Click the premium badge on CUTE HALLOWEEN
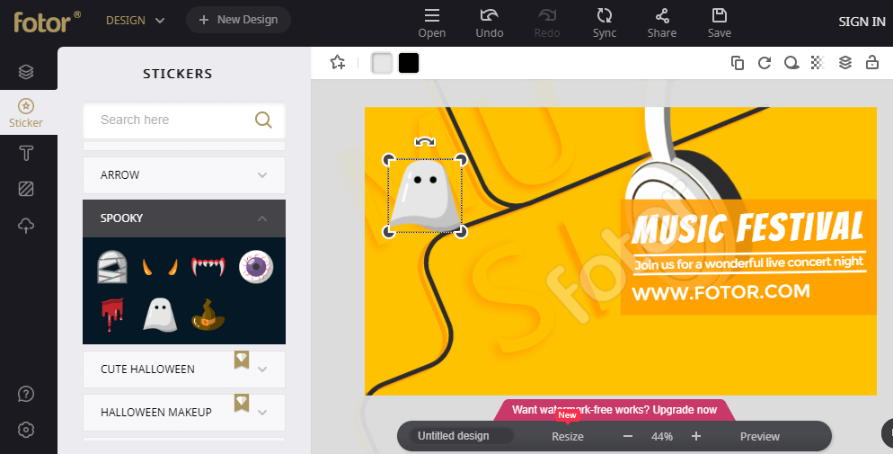Viewport: 893px width, 454px height. [x=242, y=360]
